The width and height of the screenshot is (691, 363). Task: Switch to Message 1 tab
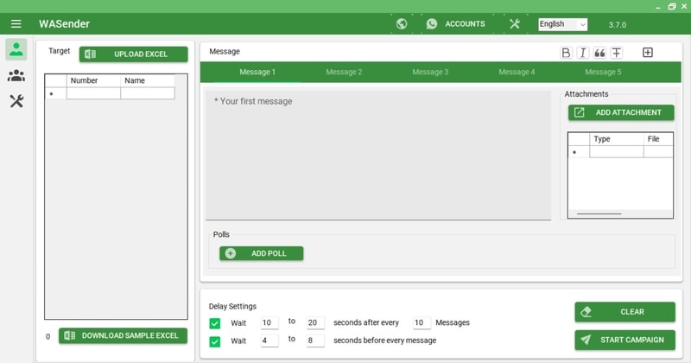pyautogui.click(x=257, y=72)
